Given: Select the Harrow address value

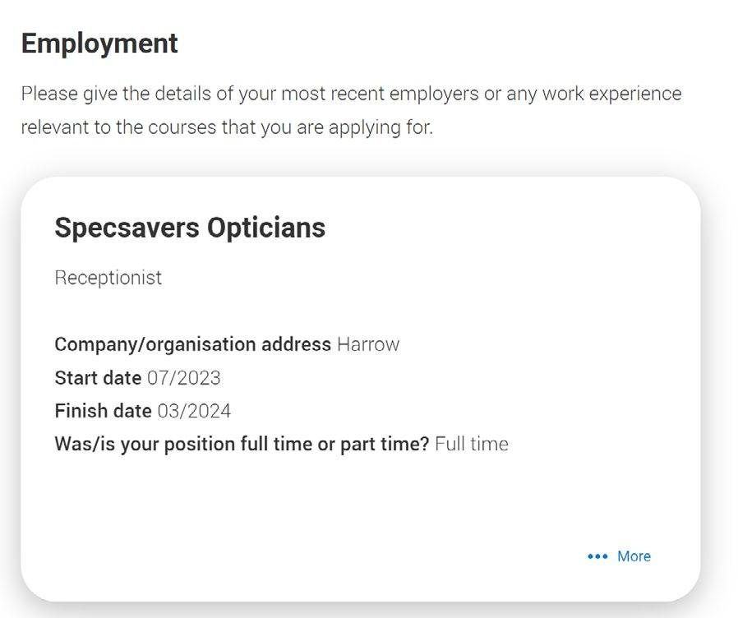Looking at the screenshot, I should click(x=368, y=344).
